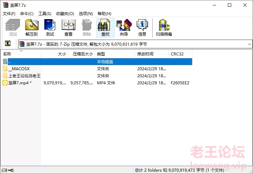Show archive Info (信息) icon

142,28
